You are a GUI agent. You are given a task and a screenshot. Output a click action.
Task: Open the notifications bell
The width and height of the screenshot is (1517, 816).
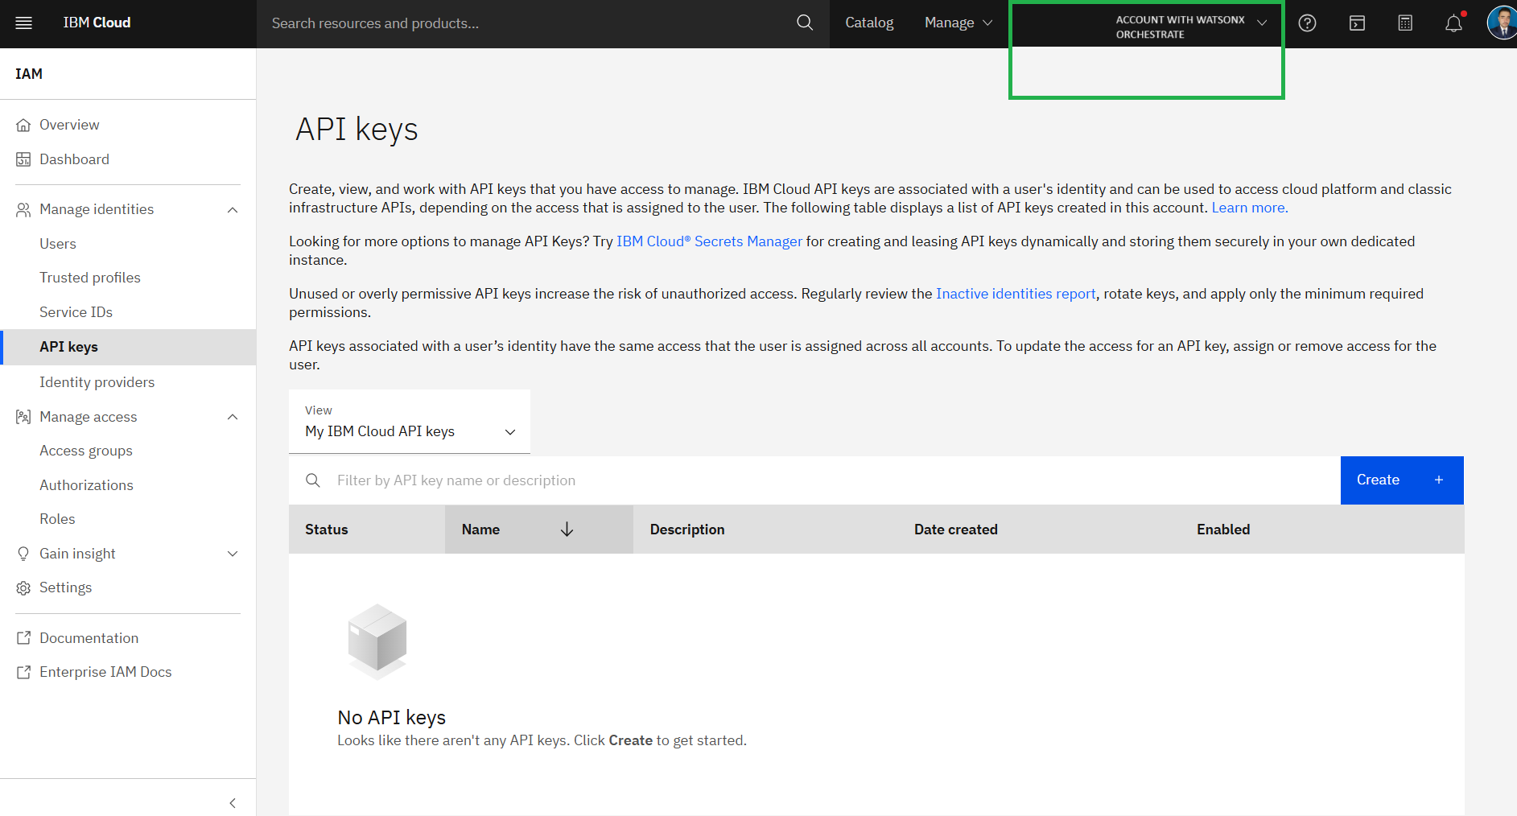[1453, 23]
